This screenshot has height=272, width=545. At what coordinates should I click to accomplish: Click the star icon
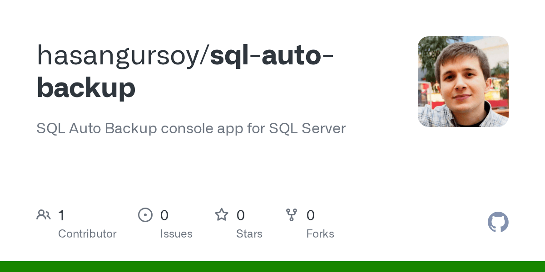coord(222,214)
